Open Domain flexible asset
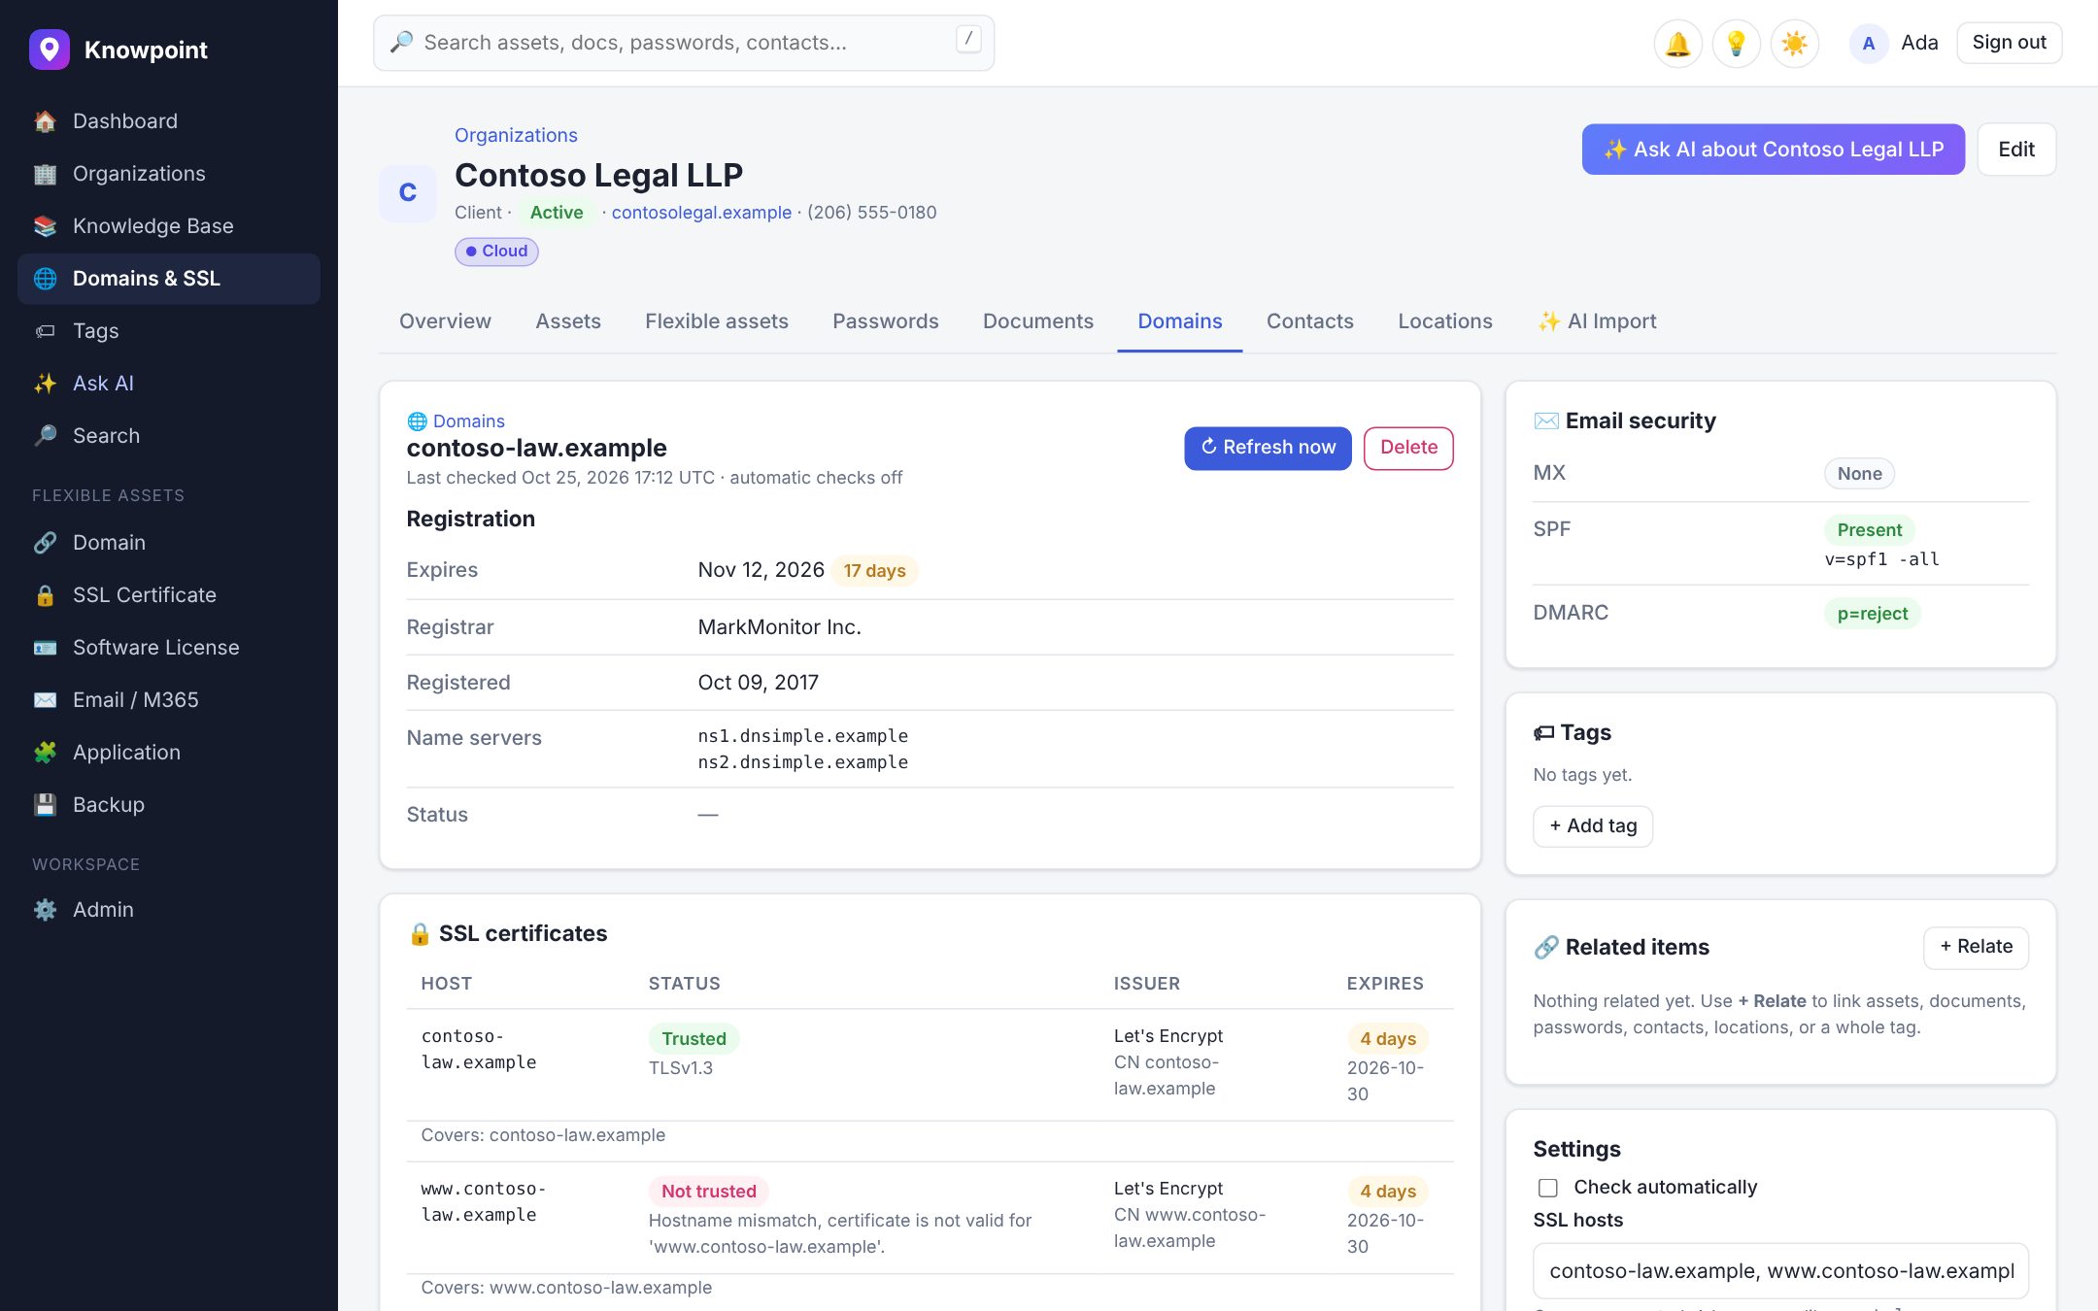This screenshot has width=2098, height=1311. pos(169,543)
